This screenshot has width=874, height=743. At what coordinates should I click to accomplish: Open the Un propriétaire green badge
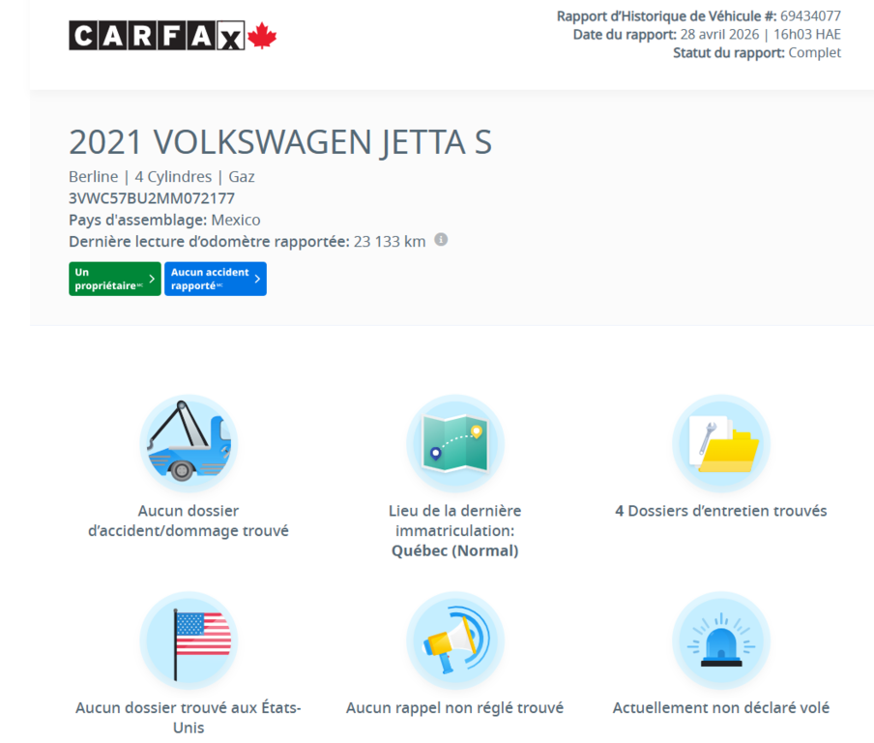click(x=115, y=279)
